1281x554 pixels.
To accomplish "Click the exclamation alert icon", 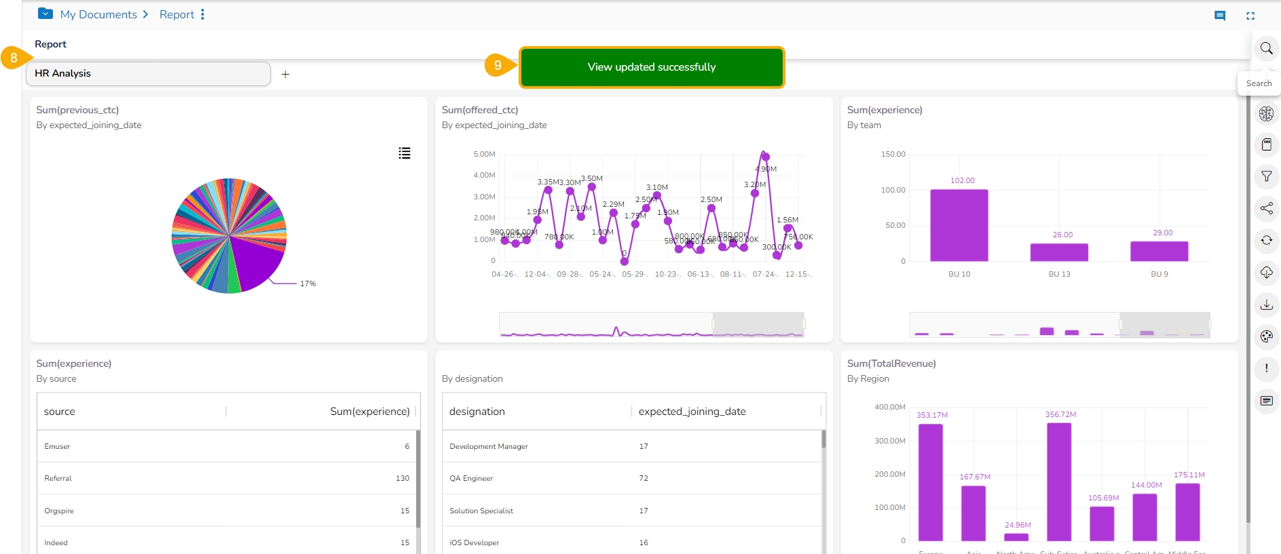I will [x=1266, y=368].
